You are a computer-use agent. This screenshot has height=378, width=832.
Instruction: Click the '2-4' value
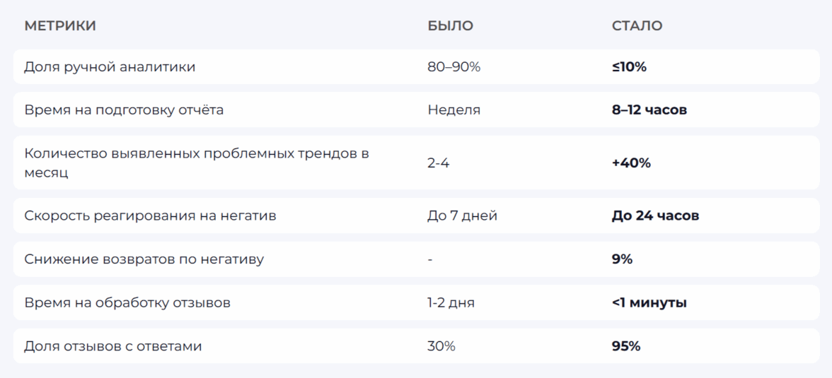click(x=439, y=163)
